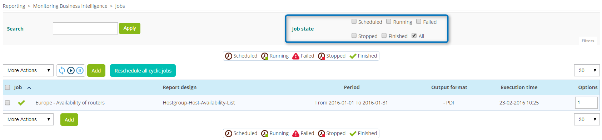
Task: Open the top More Actions dropdown
Action: coord(28,70)
